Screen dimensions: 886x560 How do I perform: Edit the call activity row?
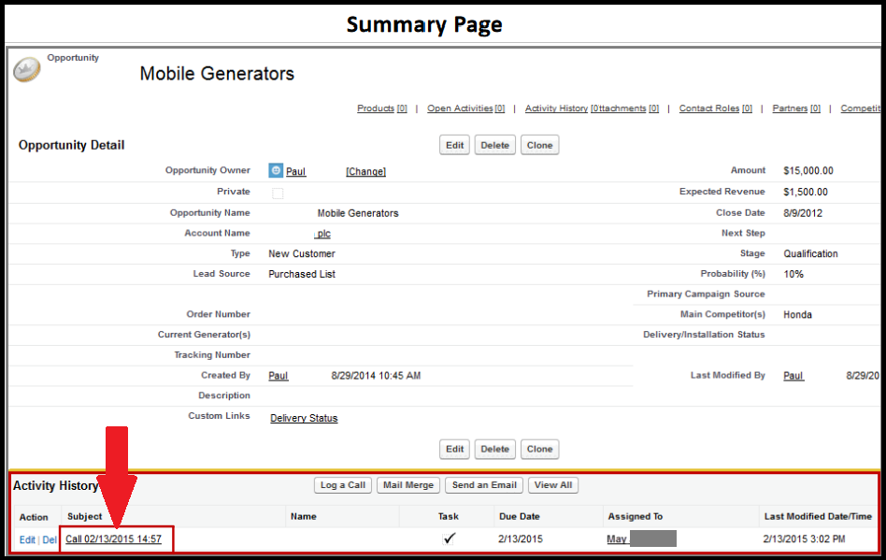(27, 539)
